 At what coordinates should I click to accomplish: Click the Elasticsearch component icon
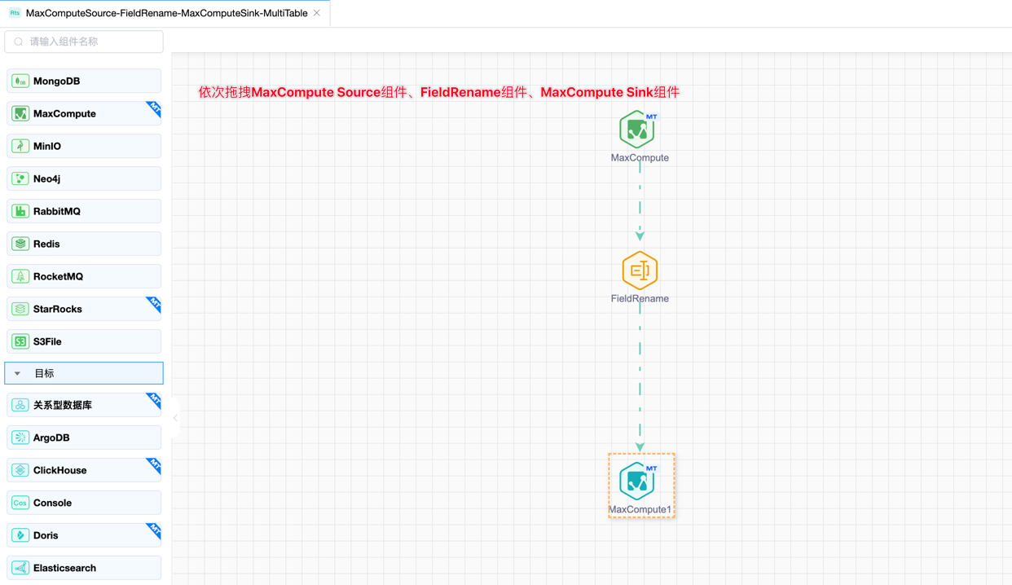coord(20,568)
